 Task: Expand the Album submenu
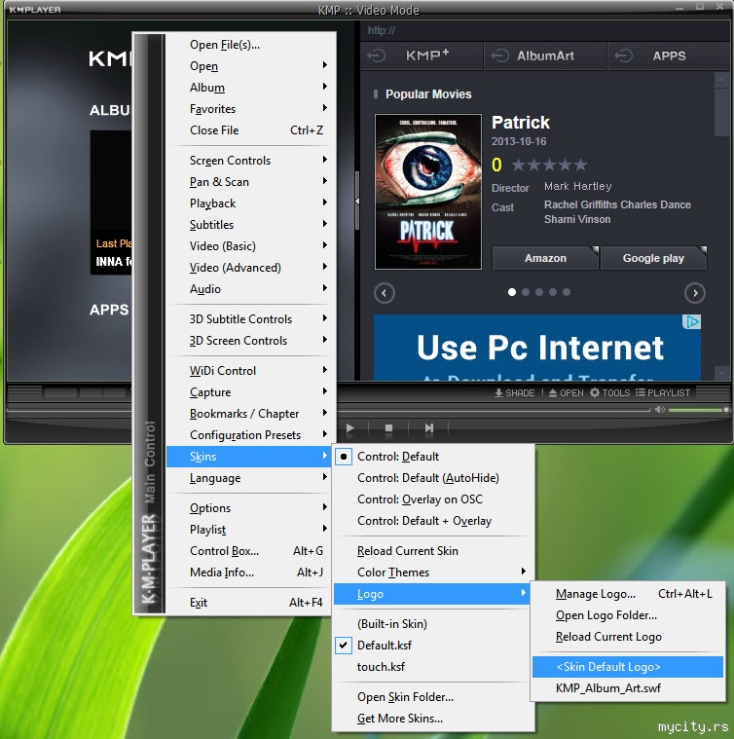[x=251, y=88]
